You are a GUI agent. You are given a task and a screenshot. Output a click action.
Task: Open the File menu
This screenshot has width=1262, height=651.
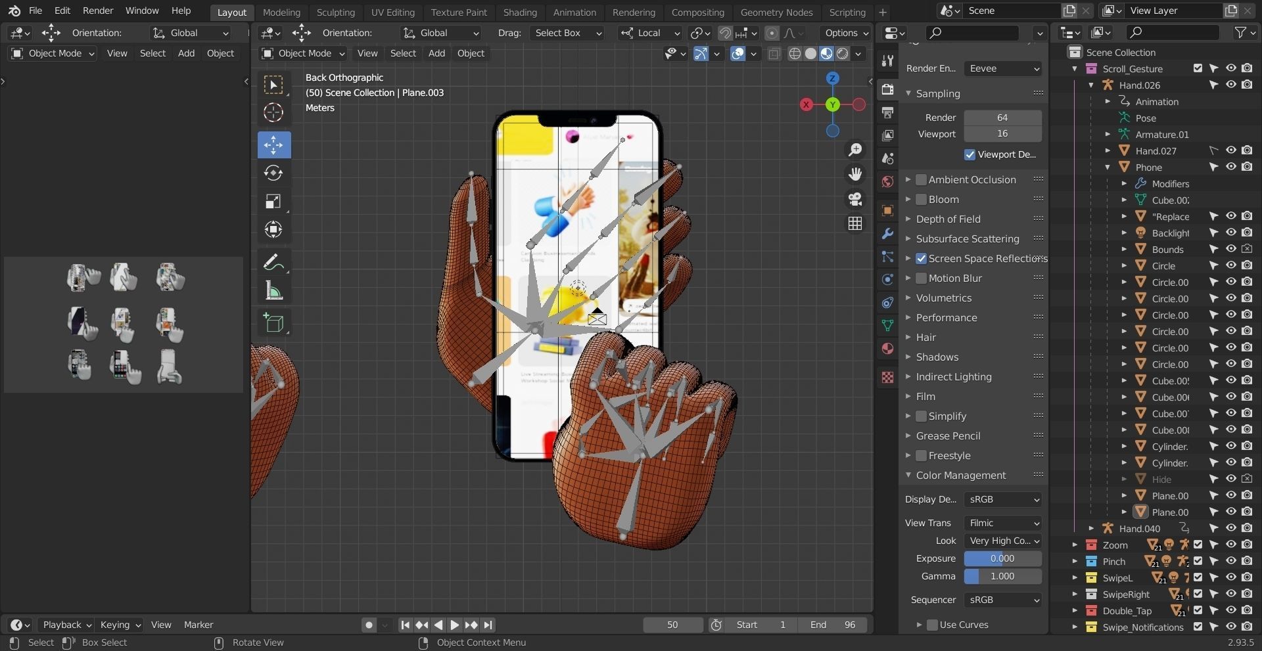(35, 11)
